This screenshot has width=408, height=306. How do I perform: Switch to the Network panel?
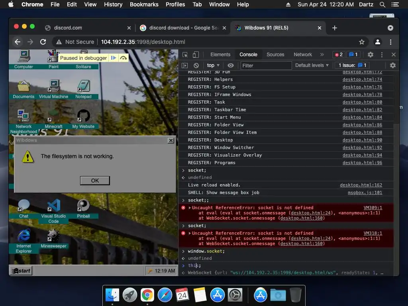coord(303,55)
